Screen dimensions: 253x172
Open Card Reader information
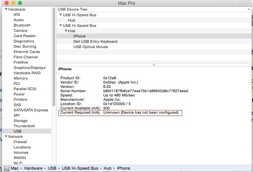coord(25,36)
